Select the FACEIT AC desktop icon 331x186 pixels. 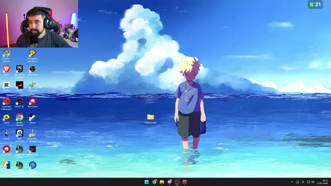coord(19,103)
